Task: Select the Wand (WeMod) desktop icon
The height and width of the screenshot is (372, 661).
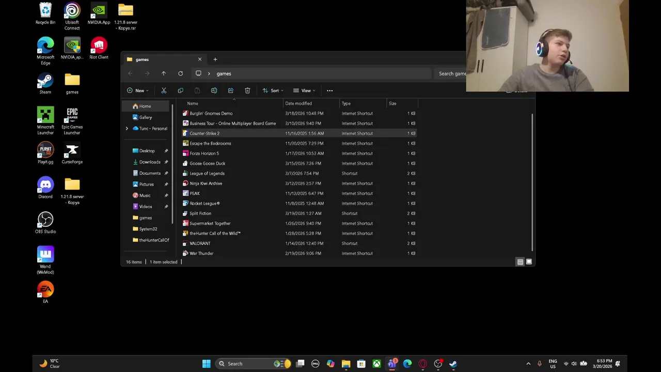Action: coord(45,260)
